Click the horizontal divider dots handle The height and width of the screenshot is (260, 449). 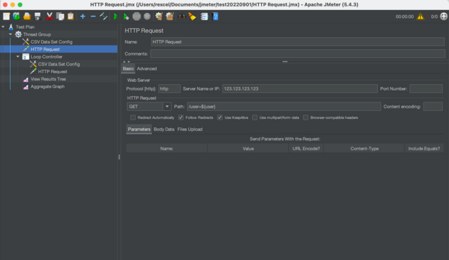(x=285, y=62)
